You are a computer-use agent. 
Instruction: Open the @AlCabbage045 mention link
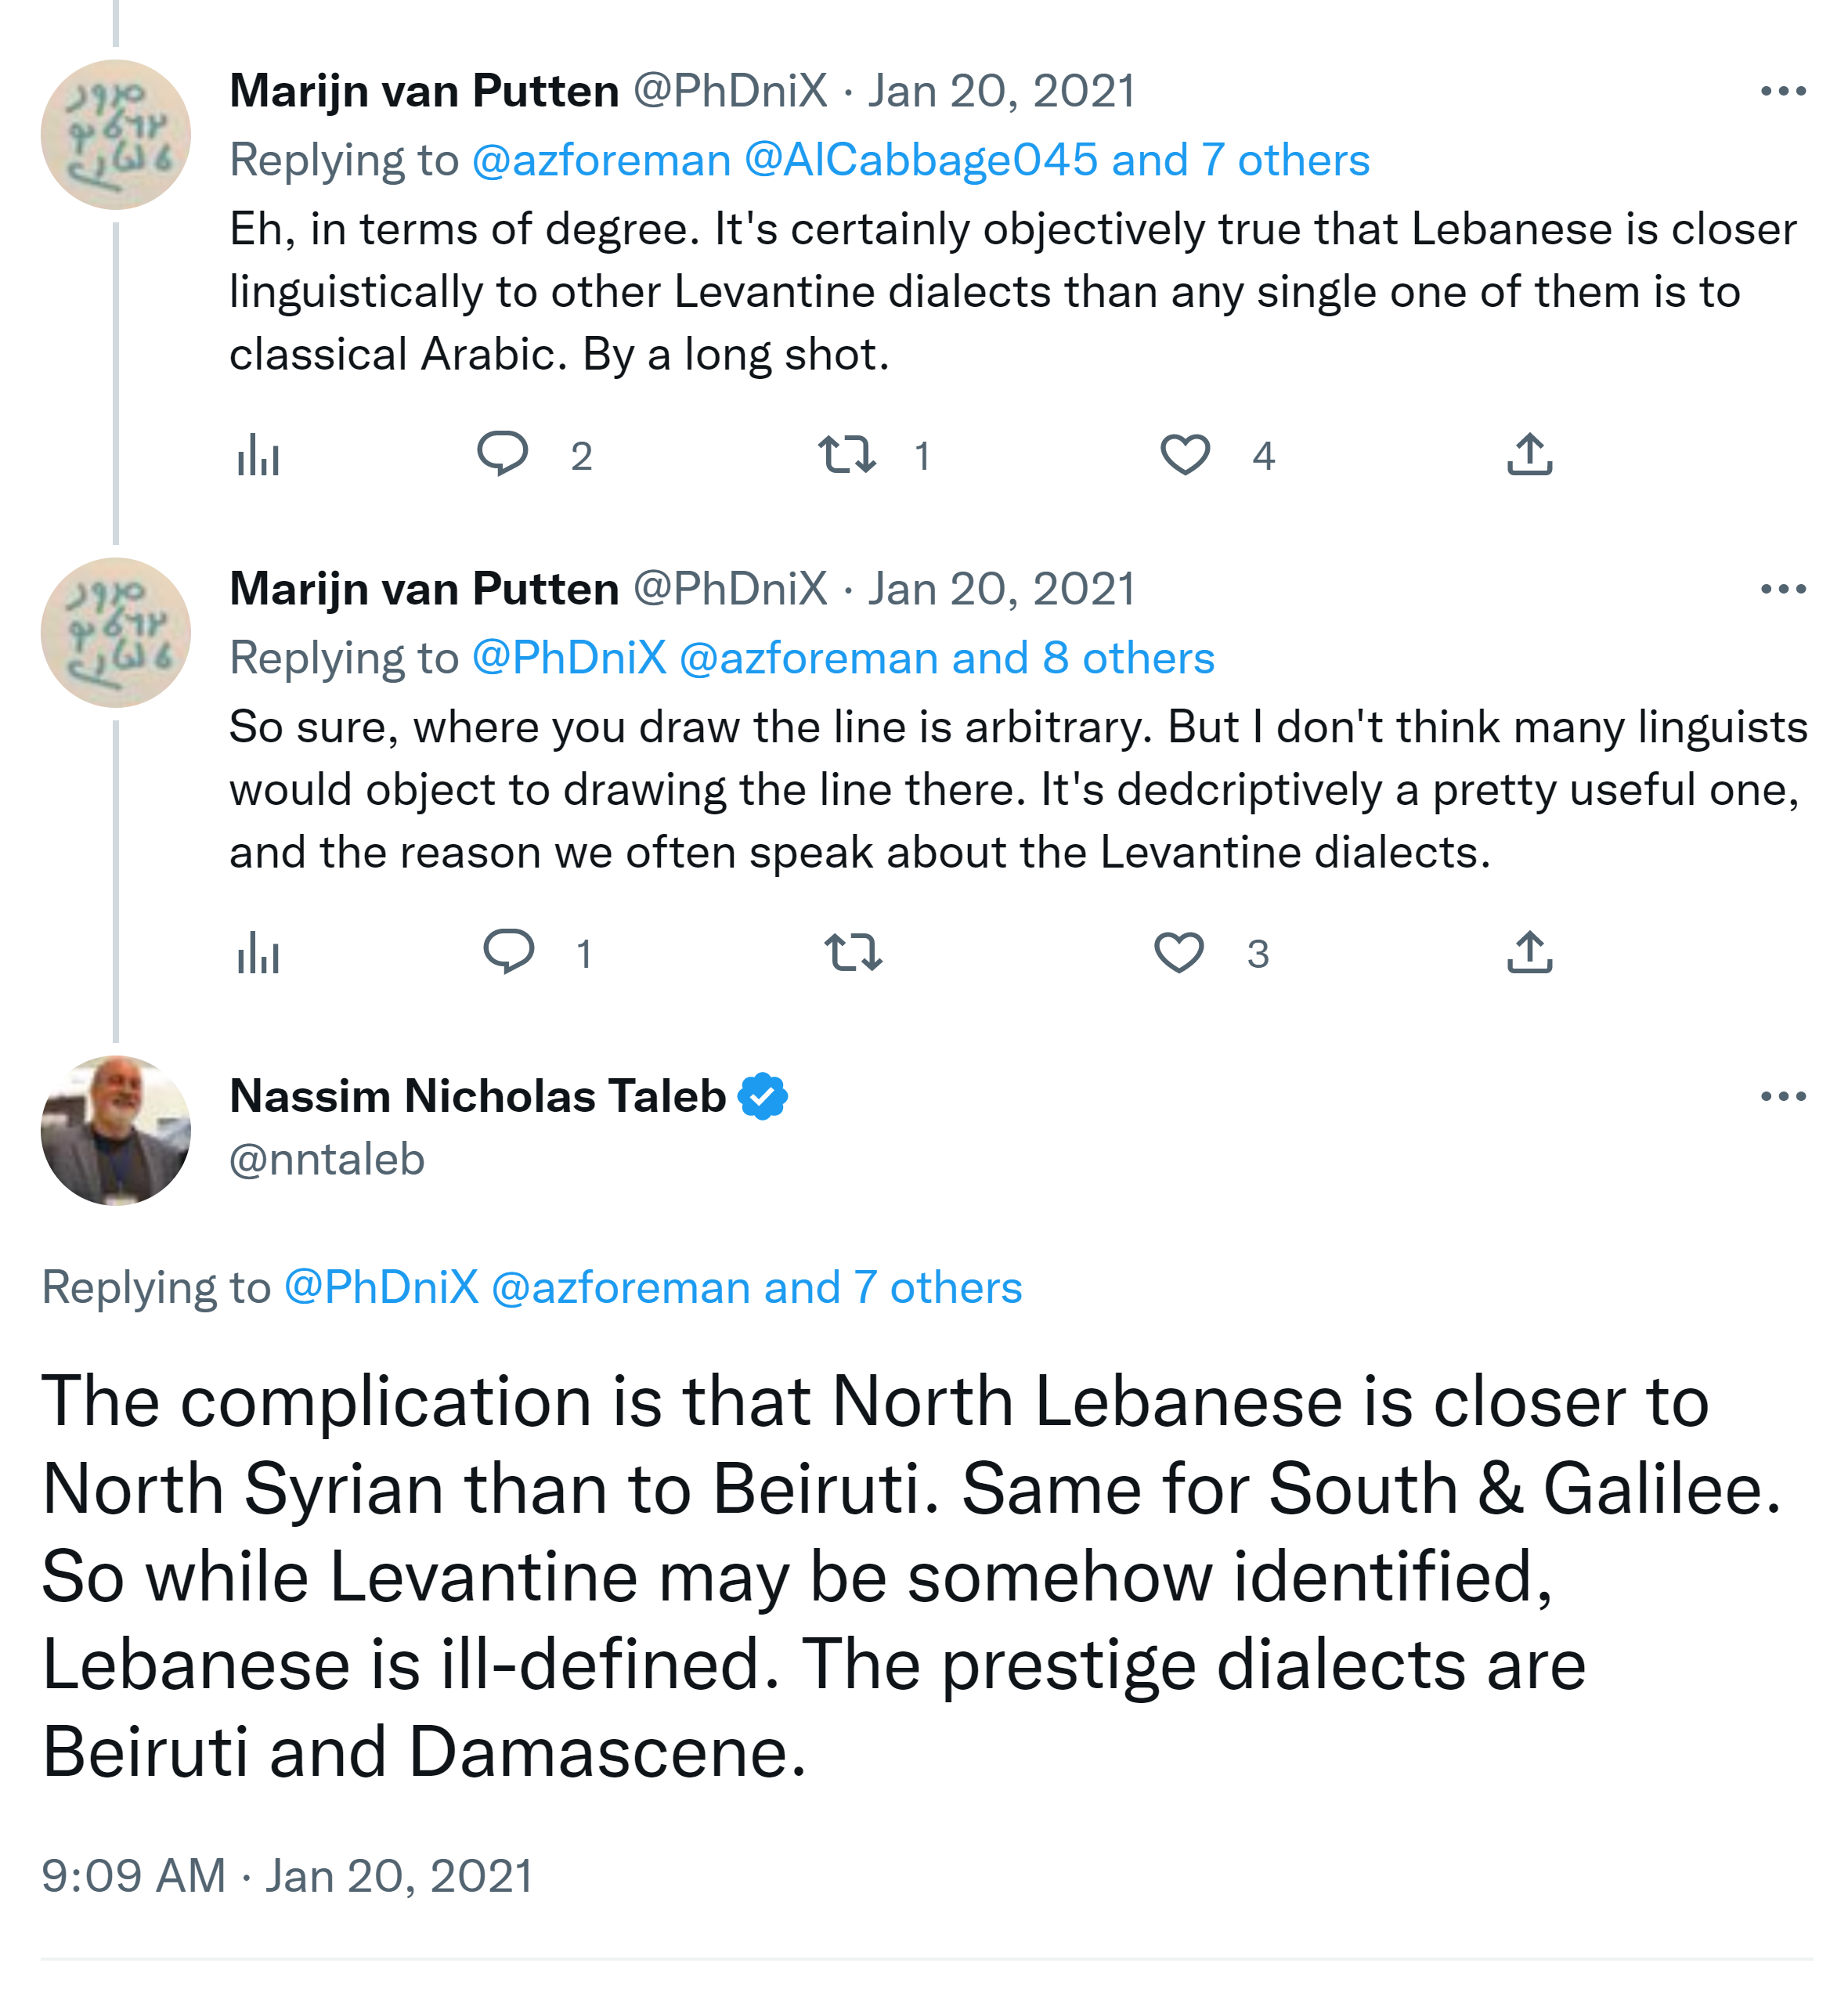pos(920,160)
